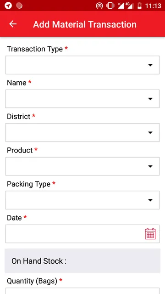The width and height of the screenshot is (165, 294).
Task: Tap the battery status icon
Action: click(139, 6)
